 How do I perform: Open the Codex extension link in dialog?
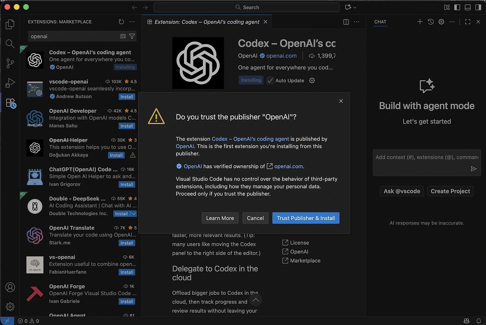[250, 139]
